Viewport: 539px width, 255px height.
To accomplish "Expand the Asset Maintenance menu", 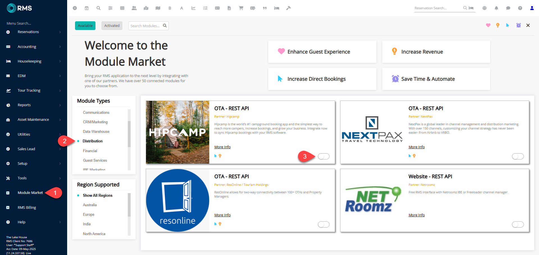I will pos(33,120).
